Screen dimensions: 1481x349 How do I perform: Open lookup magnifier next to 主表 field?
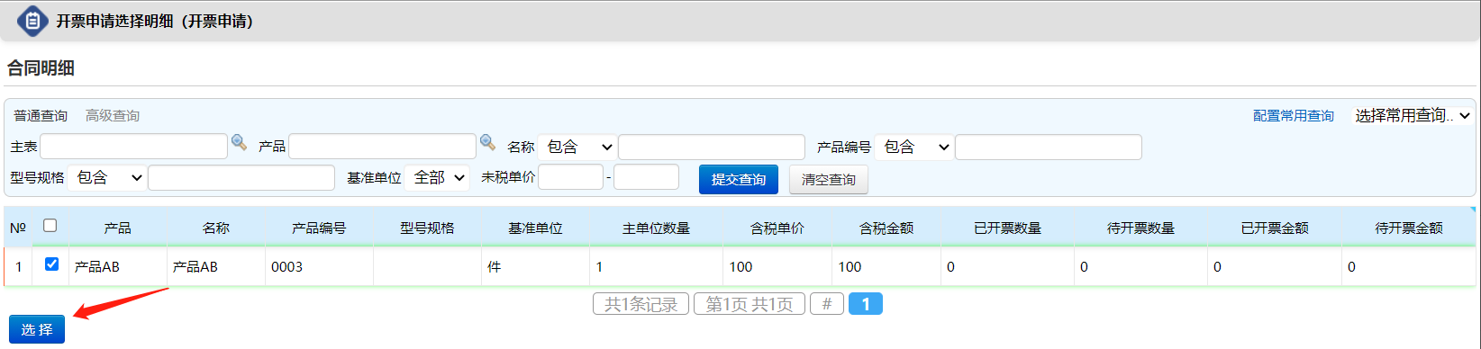click(239, 142)
